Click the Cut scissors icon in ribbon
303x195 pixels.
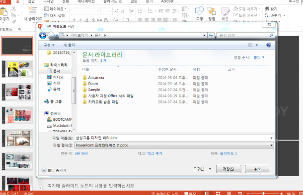13,9
